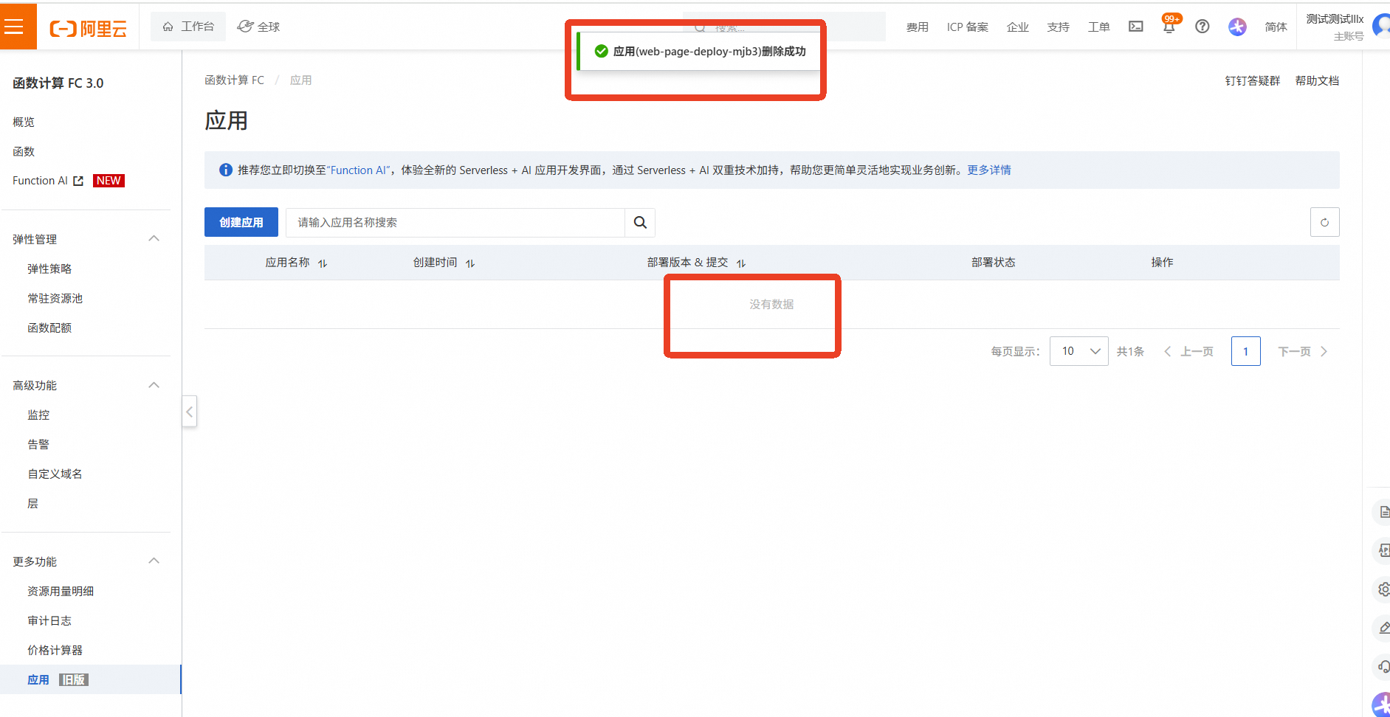Open 资源用量明细
Image resolution: width=1390 pixels, height=717 pixels.
[x=61, y=591]
